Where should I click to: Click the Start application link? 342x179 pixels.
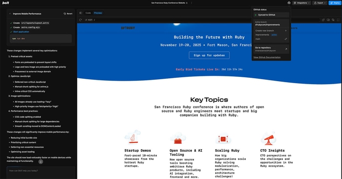[x=21, y=32]
